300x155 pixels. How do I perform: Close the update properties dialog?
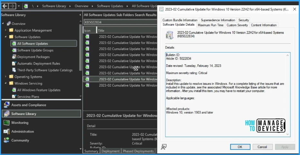295,9
